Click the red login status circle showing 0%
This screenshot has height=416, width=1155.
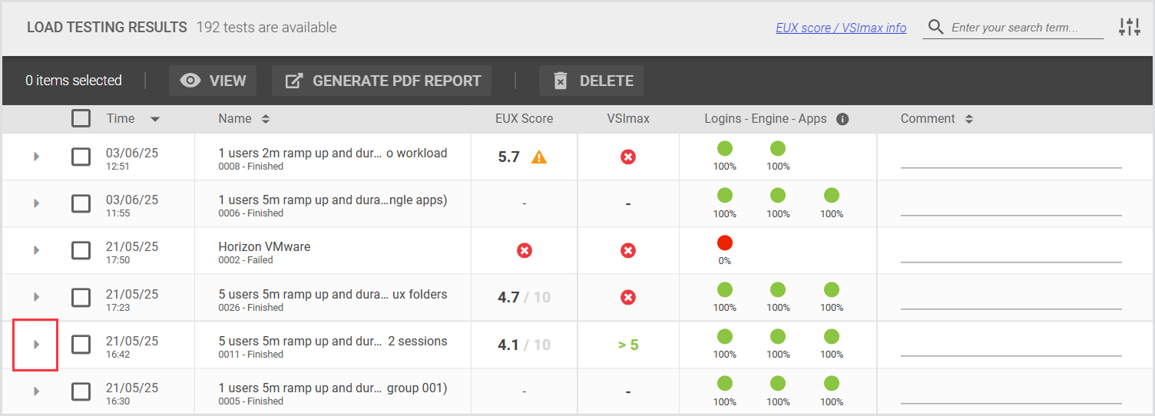[724, 243]
